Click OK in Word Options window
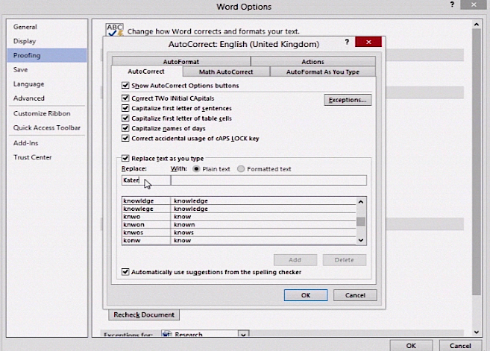This screenshot has height=351, width=490. pos(411,346)
